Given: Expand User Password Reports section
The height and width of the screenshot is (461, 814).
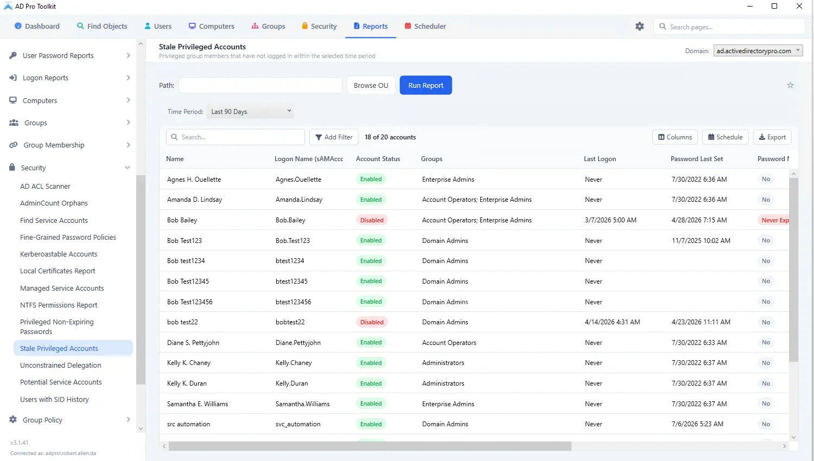Looking at the screenshot, I should (69, 55).
